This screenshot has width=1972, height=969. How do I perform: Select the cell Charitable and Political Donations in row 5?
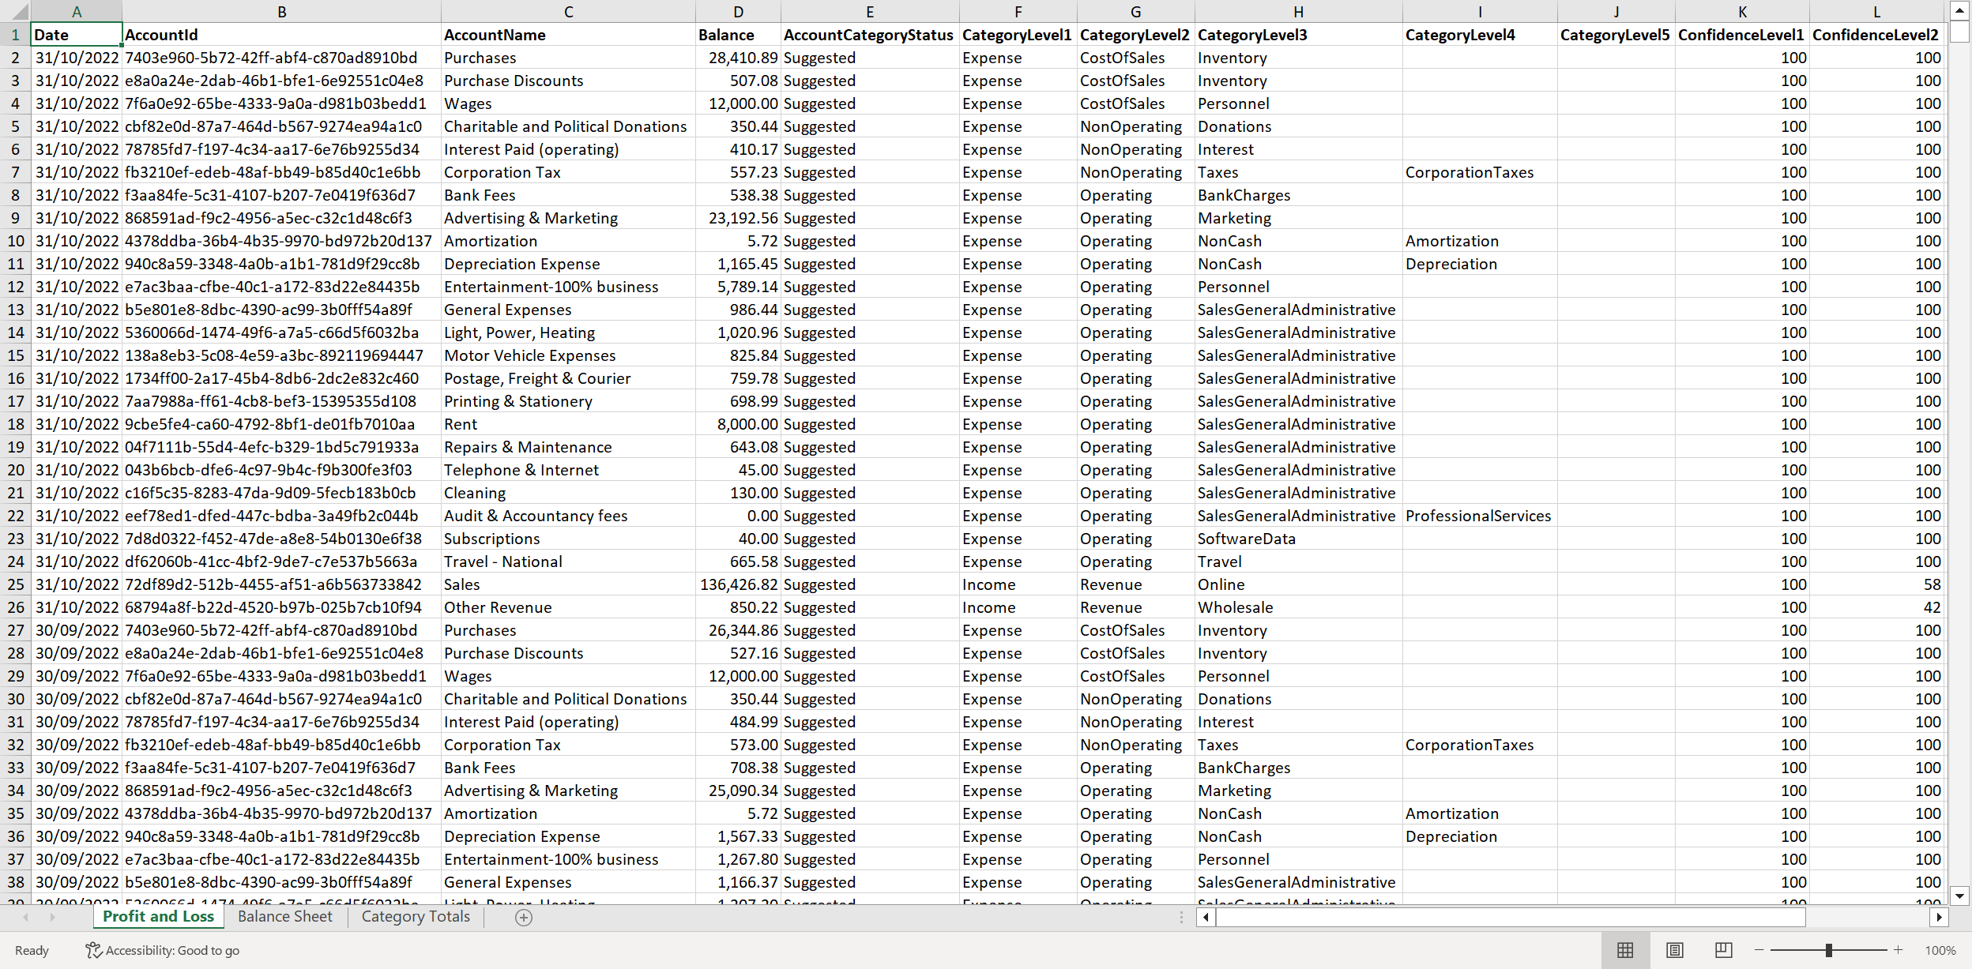(x=568, y=126)
